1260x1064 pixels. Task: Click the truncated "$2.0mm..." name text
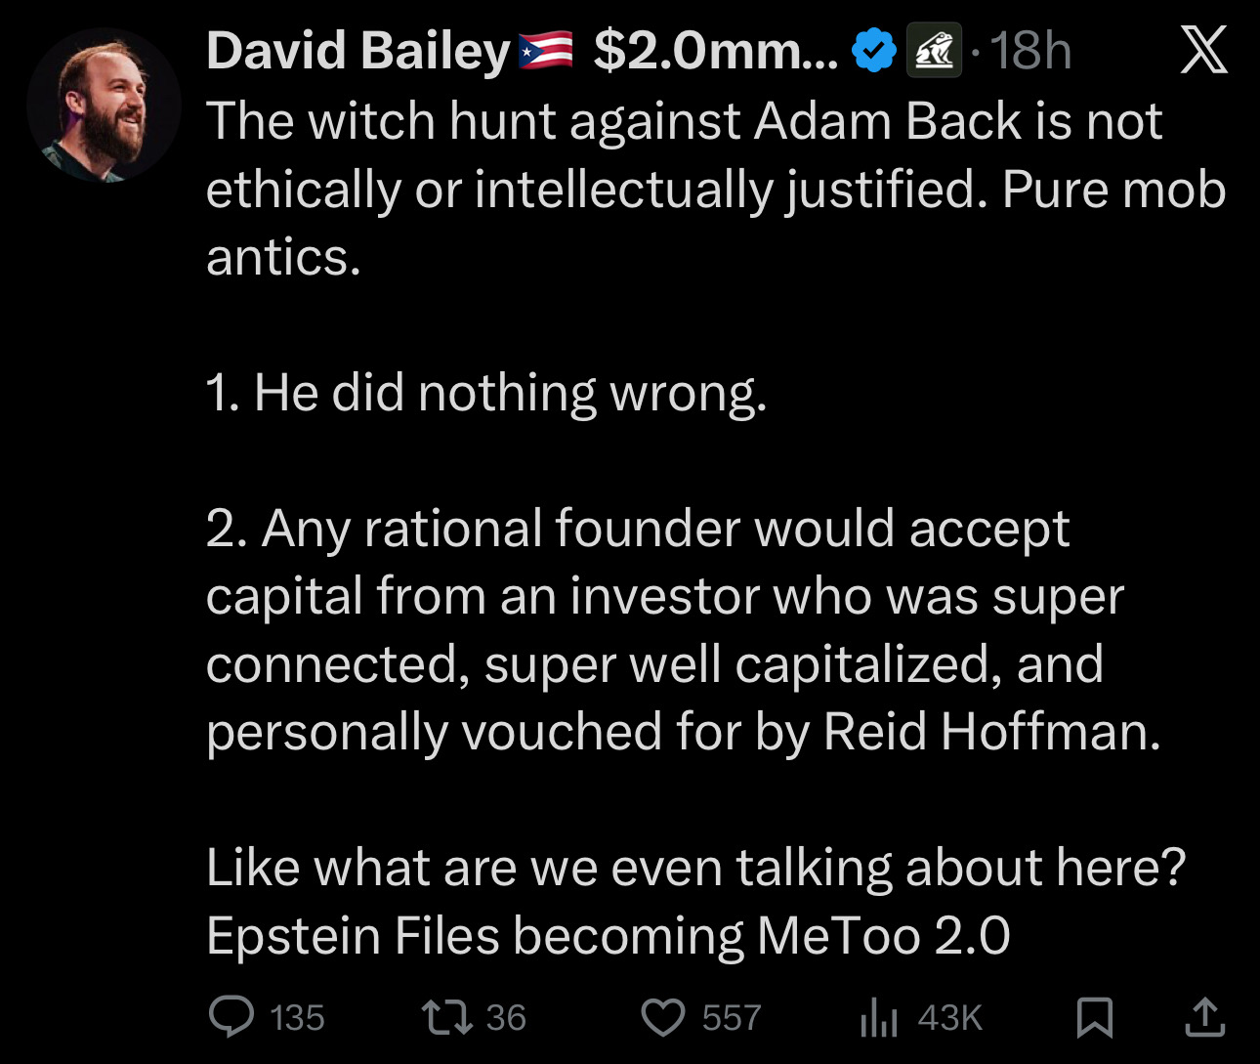[715, 51]
